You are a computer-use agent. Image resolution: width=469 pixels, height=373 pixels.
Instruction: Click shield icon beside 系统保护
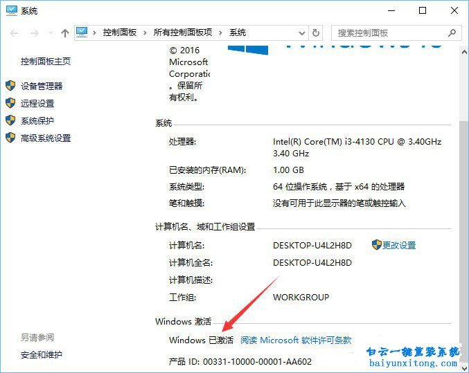pos(10,120)
